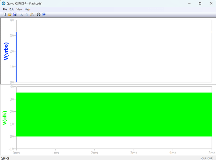Click the 2ms time axis label
Image resolution: width=216 pixels, height=160 pixels.
point(94,153)
